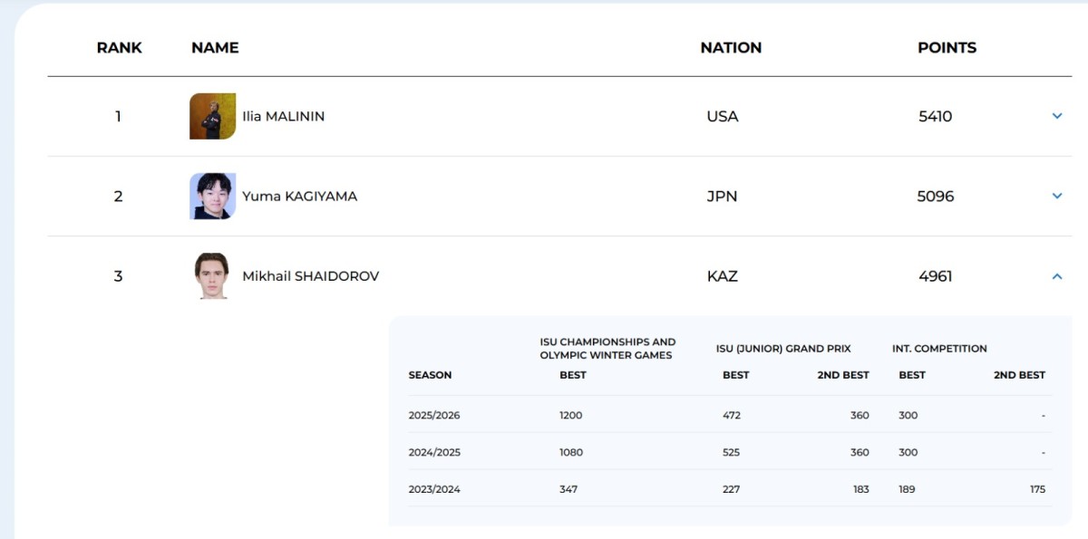Click the KAZ nation entry
1088x539 pixels.
(723, 276)
